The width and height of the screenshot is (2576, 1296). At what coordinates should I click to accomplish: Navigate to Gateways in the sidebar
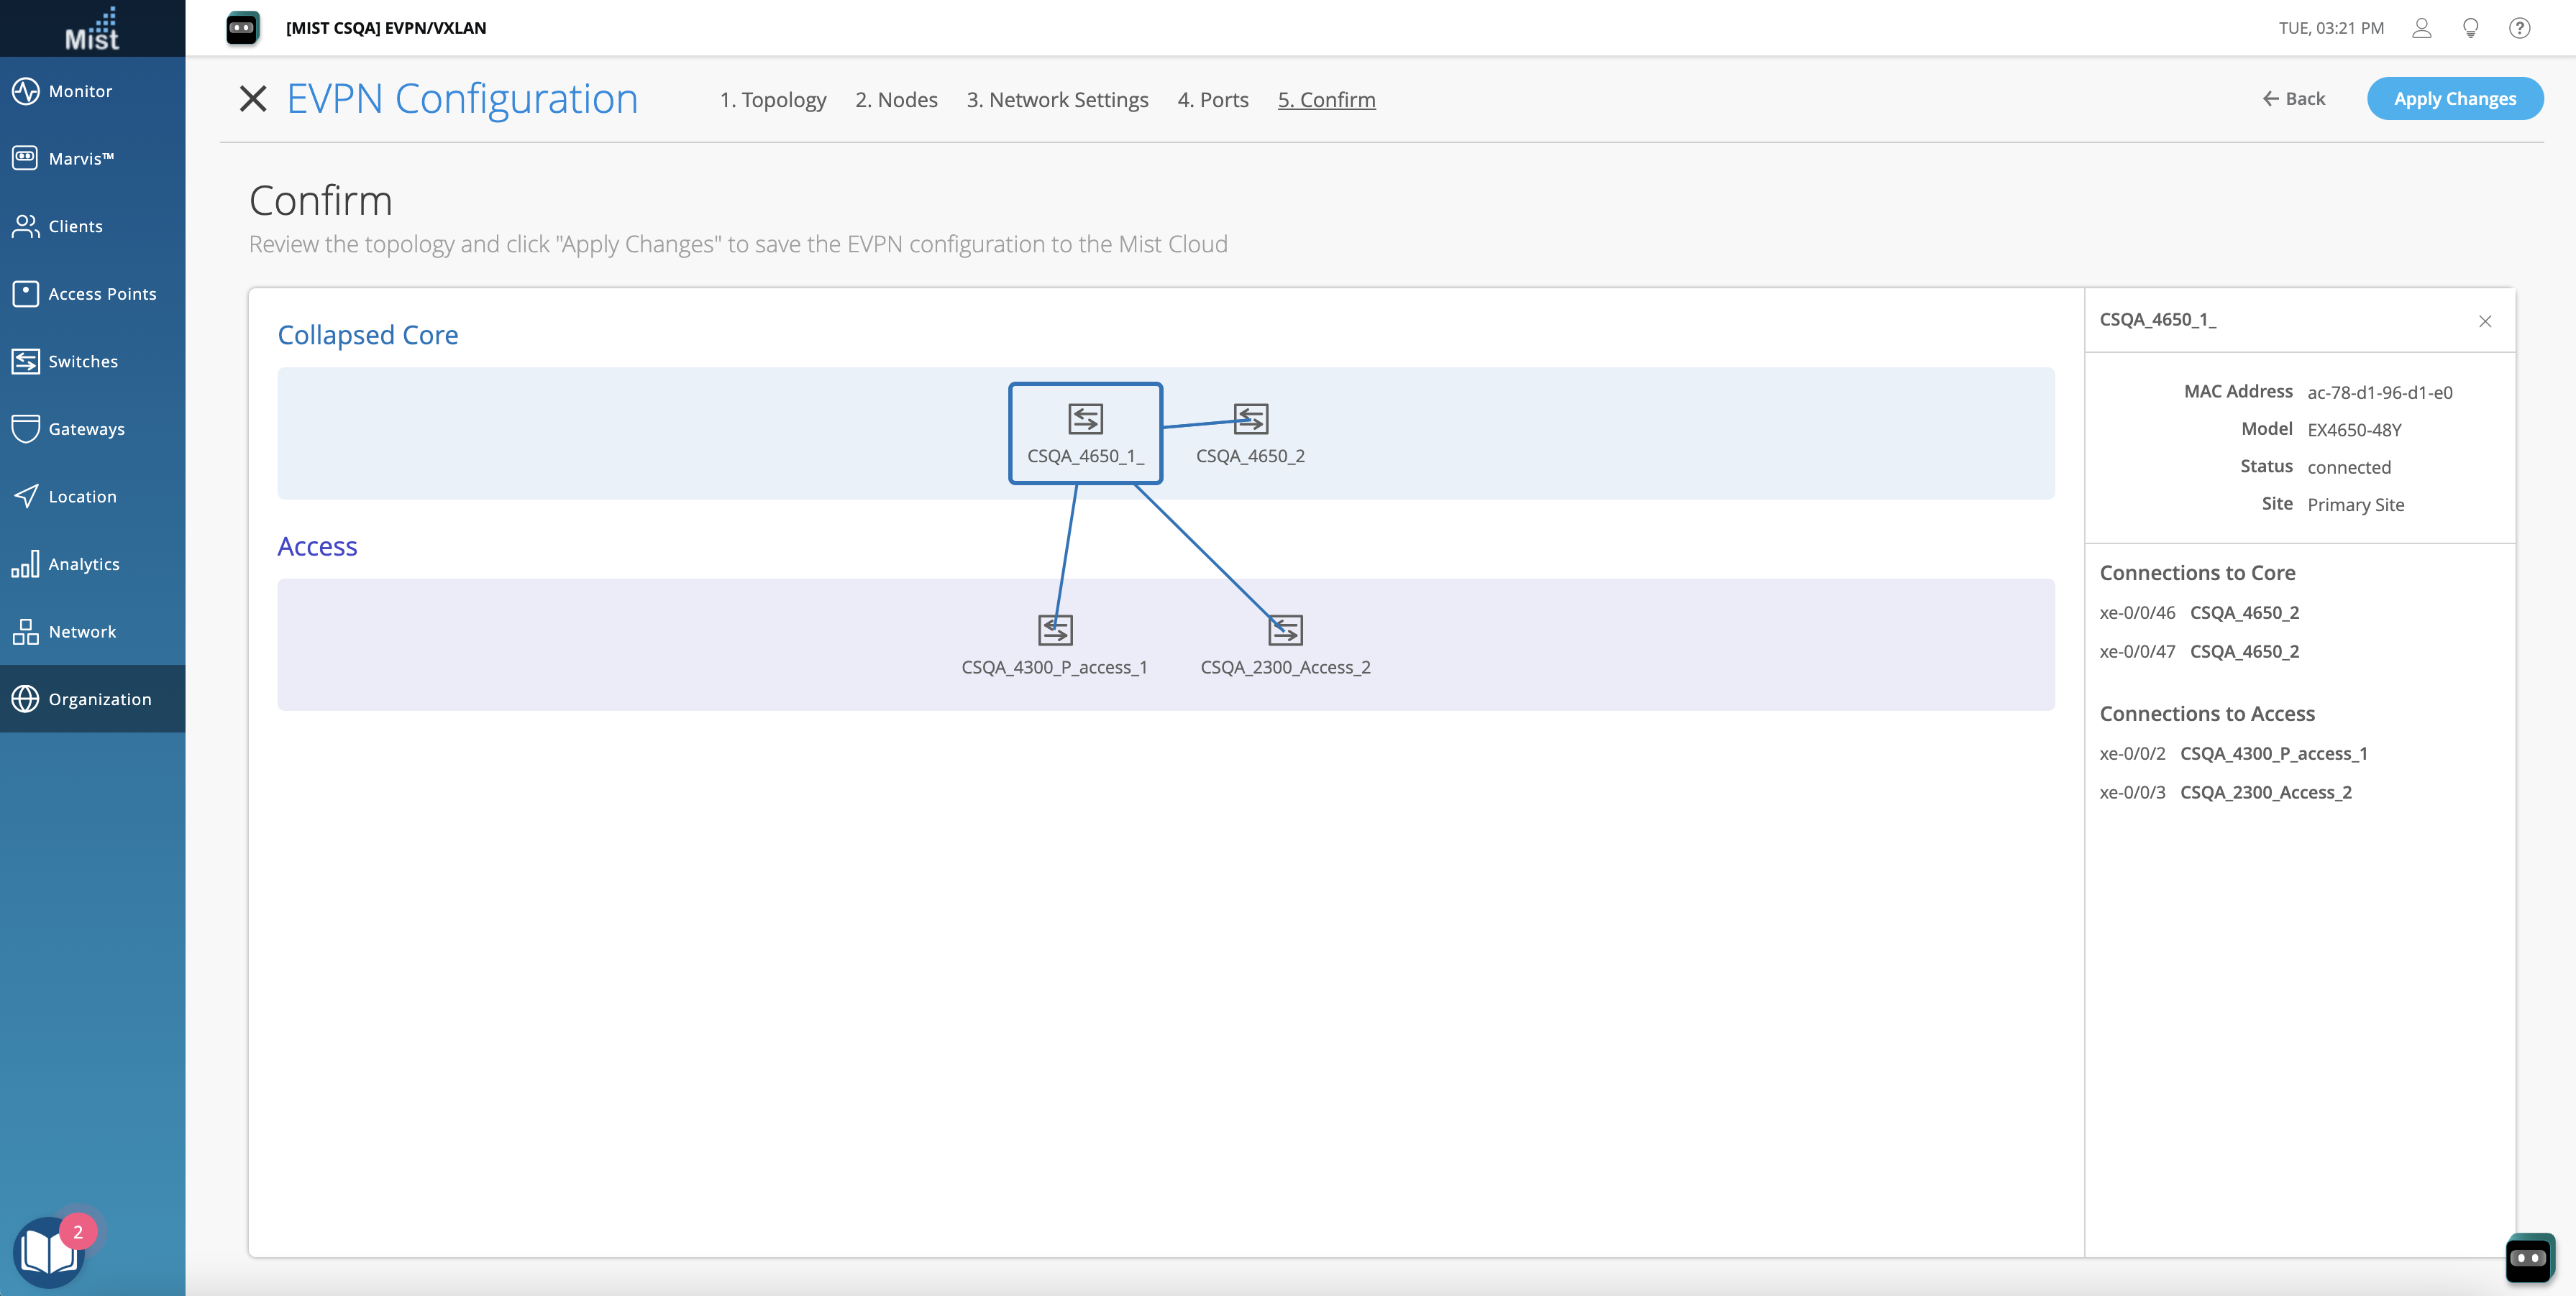click(x=86, y=428)
